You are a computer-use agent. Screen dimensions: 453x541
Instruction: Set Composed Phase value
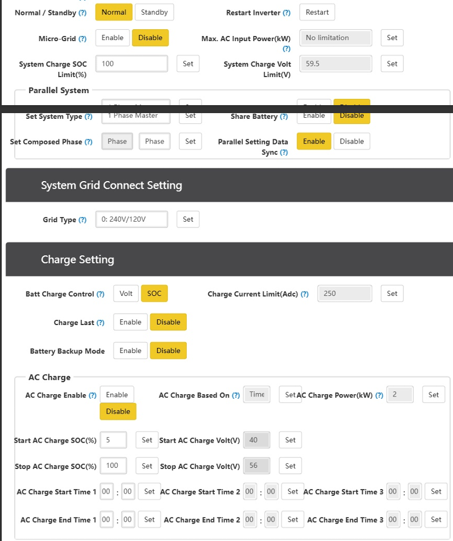pyautogui.click(x=190, y=141)
